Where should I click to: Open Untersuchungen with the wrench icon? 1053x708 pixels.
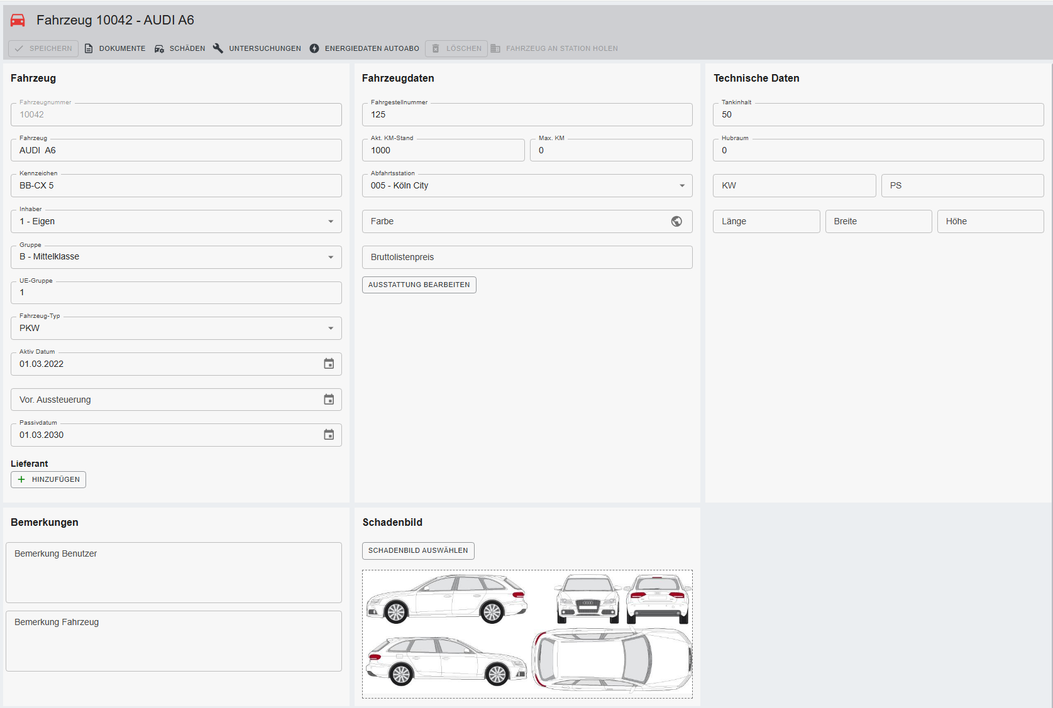(x=257, y=48)
